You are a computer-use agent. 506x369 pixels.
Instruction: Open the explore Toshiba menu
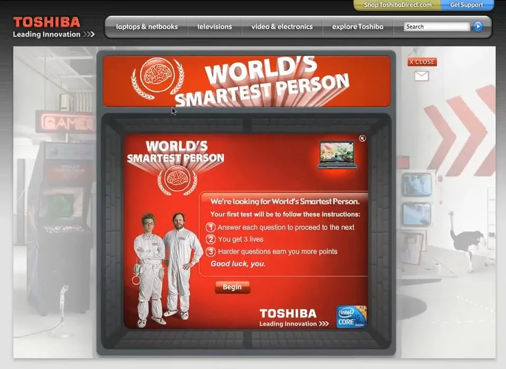[357, 27]
